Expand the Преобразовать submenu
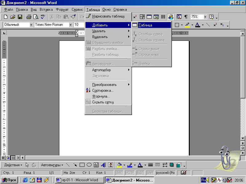This screenshot has width=246, height=184. [x=108, y=85]
